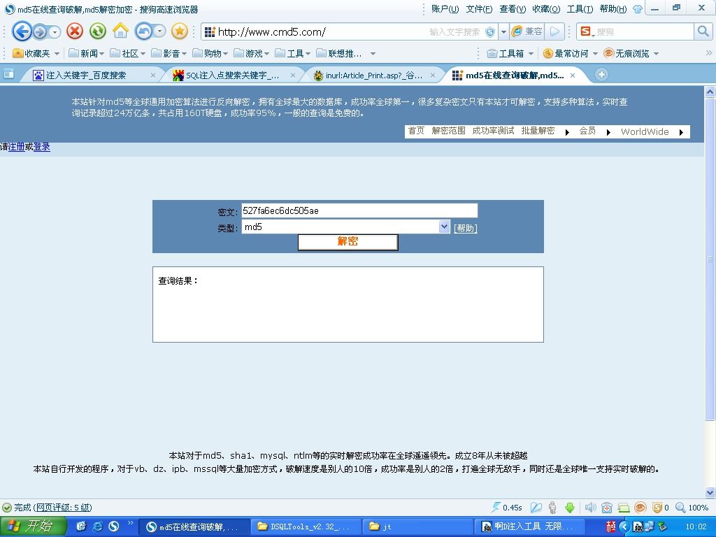The width and height of the screenshot is (716, 537).
Task: Open the 账户(U) menu
Action: [445, 9]
